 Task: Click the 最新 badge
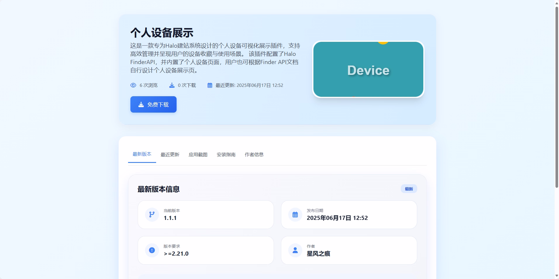(x=409, y=189)
